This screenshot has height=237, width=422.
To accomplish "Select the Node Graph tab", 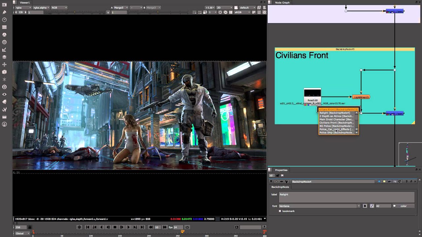I will point(283,3).
